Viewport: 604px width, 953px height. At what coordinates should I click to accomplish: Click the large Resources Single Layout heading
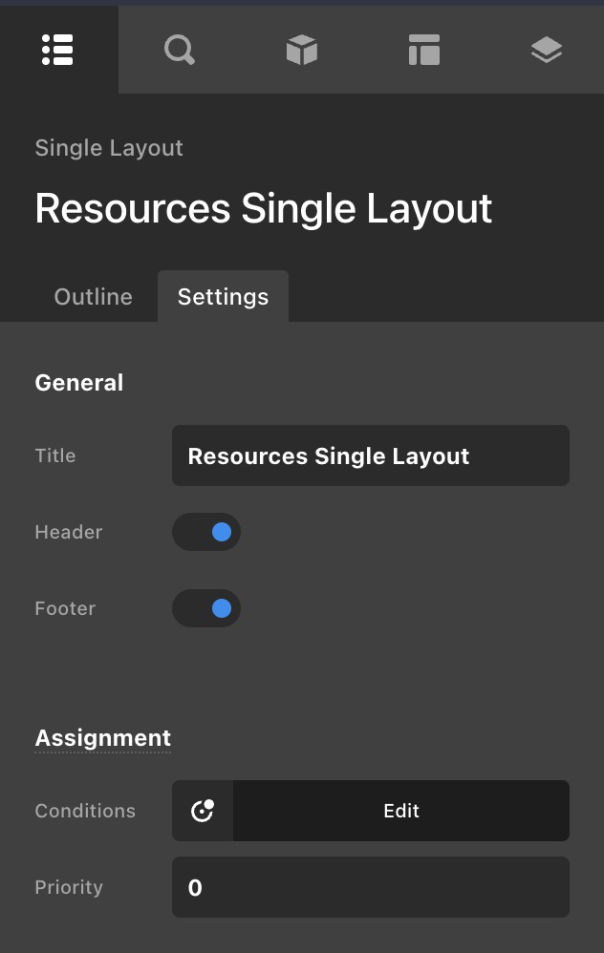pyautogui.click(x=264, y=208)
